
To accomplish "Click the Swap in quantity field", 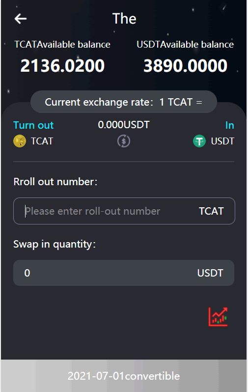I will coord(124,273).
